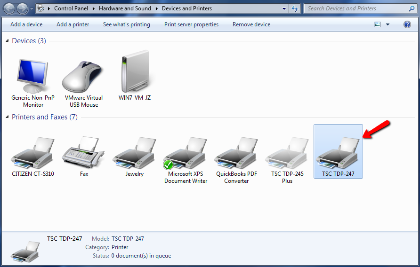Click Add a device
The height and width of the screenshot is (267, 420).
point(26,24)
